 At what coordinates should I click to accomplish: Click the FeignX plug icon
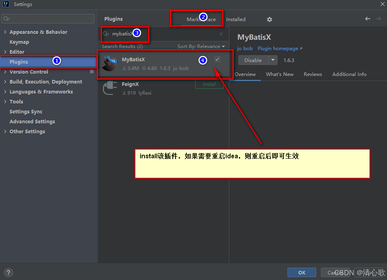(110, 88)
